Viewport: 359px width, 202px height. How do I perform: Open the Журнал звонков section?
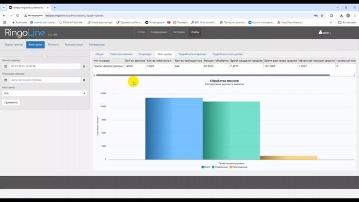point(13,45)
